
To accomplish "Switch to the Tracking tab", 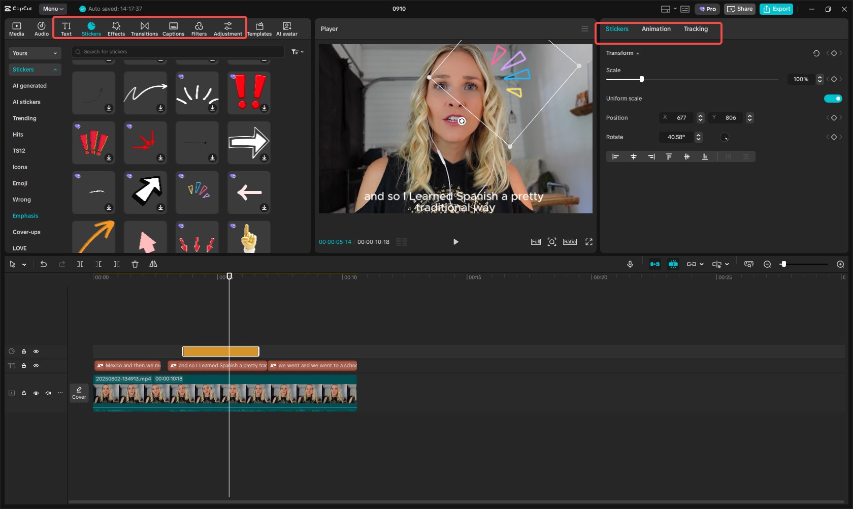I will [695, 29].
